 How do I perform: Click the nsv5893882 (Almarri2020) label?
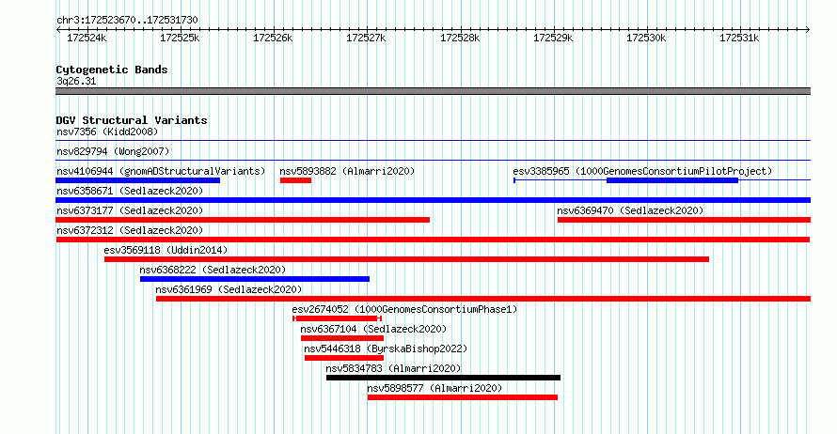coord(347,171)
